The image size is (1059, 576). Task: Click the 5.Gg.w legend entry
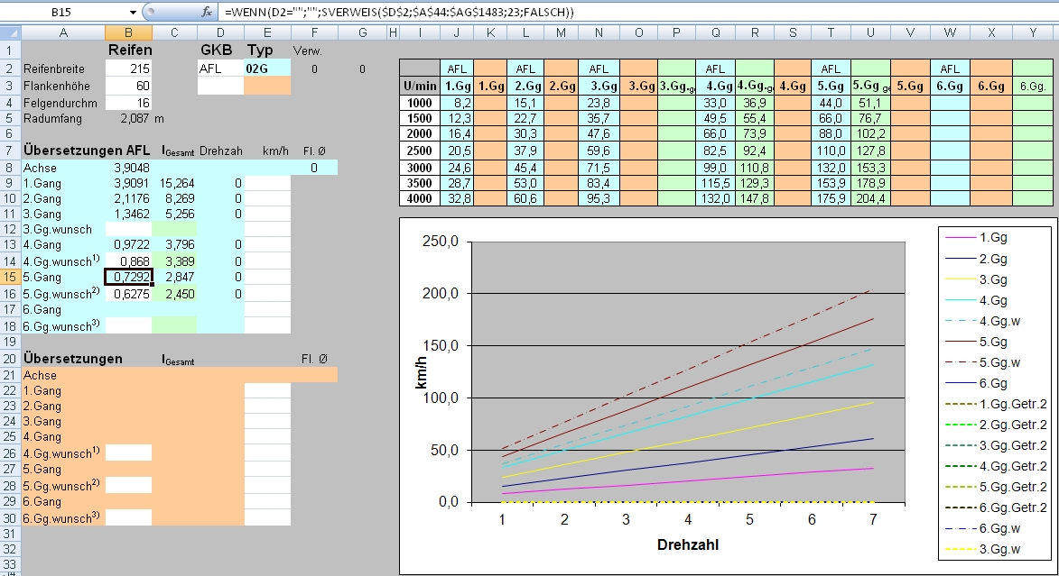(x=998, y=363)
